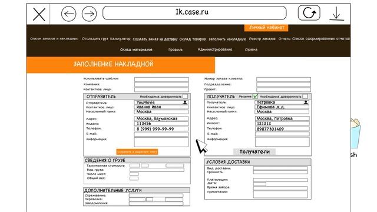This screenshot has width=377, height=212.
Task: Open 'Калькулятор' menu item
Action: [x=120, y=39]
